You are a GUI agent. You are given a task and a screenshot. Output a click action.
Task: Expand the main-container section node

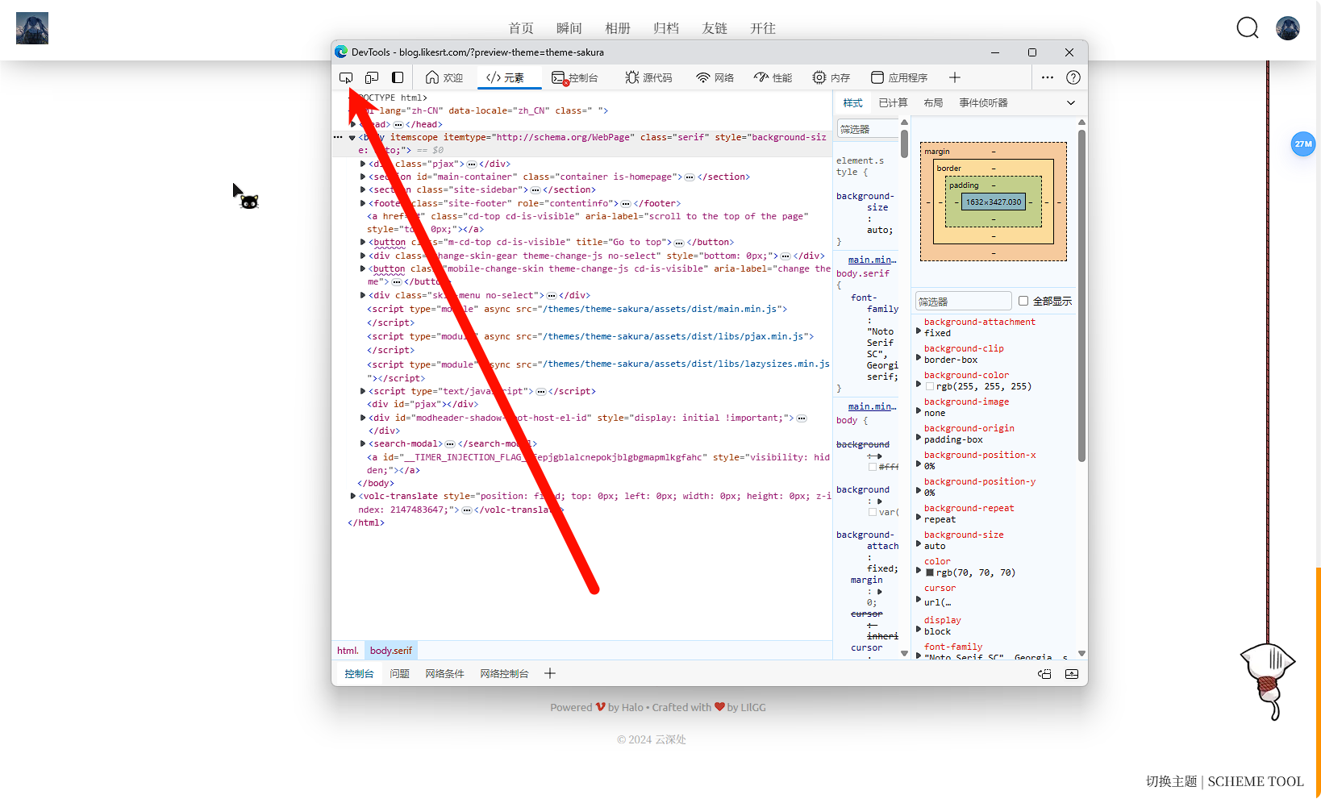[363, 177]
